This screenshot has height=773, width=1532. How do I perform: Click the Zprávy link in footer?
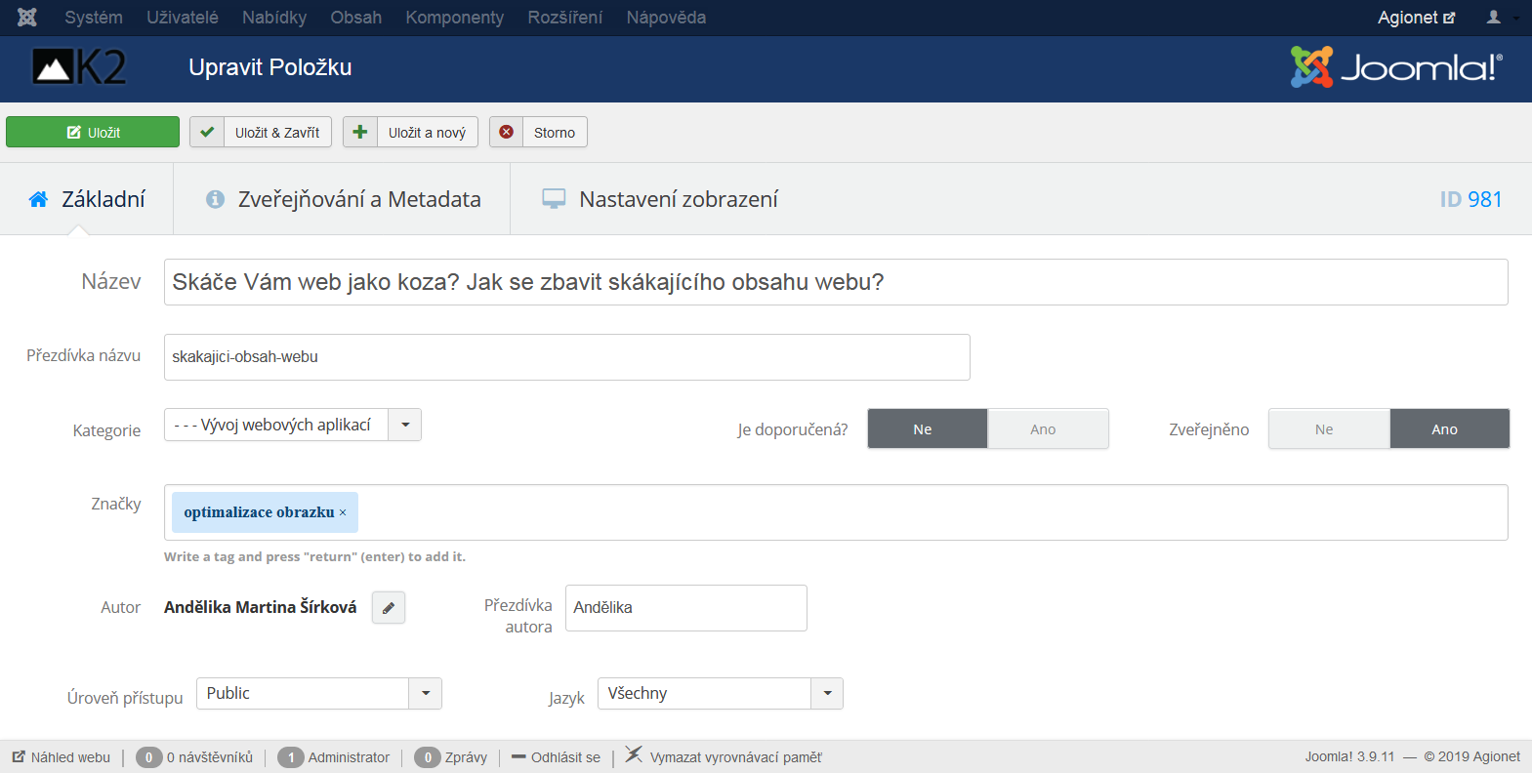pyautogui.click(x=466, y=757)
